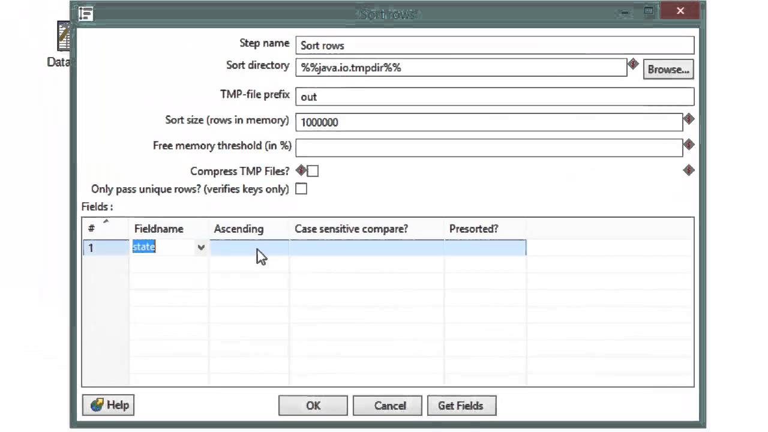The image size is (768, 432).
Task: Select the Presorted cell in row 1
Action: (x=485, y=247)
